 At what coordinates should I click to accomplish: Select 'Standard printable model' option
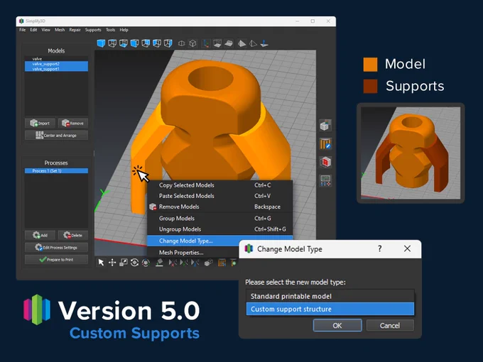(x=330, y=296)
